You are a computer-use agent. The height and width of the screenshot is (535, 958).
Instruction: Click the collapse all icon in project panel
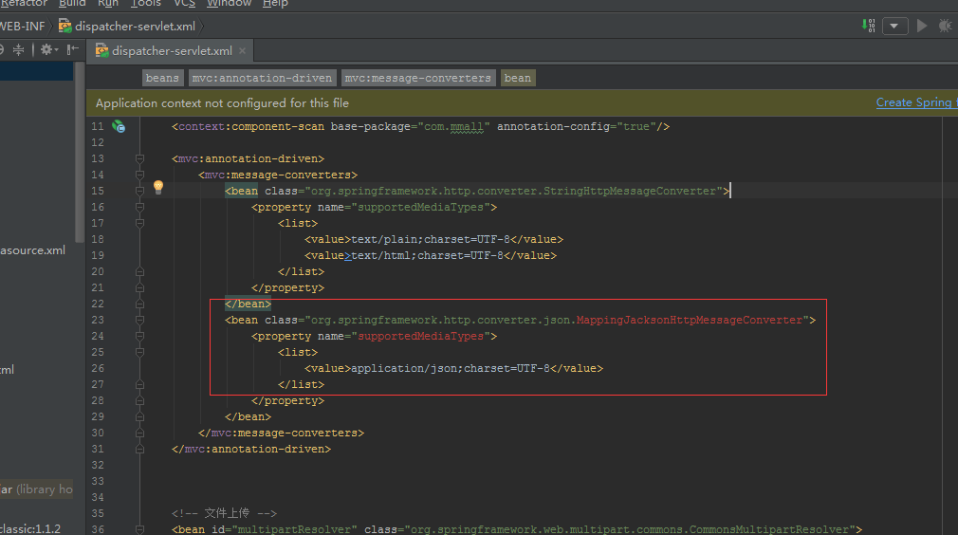pyautogui.click(x=19, y=49)
